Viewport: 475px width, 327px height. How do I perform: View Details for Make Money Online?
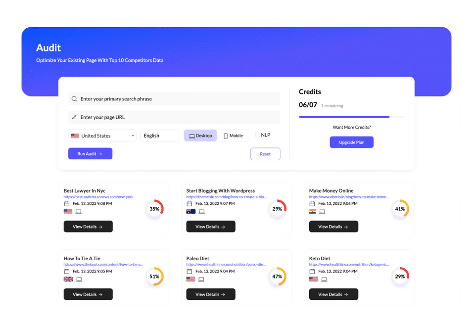tap(333, 227)
